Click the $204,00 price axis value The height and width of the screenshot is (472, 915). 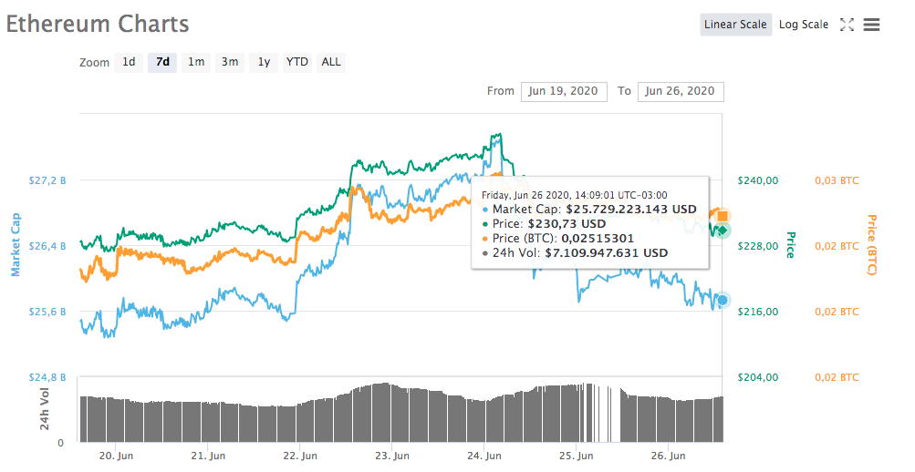(758, 377)
